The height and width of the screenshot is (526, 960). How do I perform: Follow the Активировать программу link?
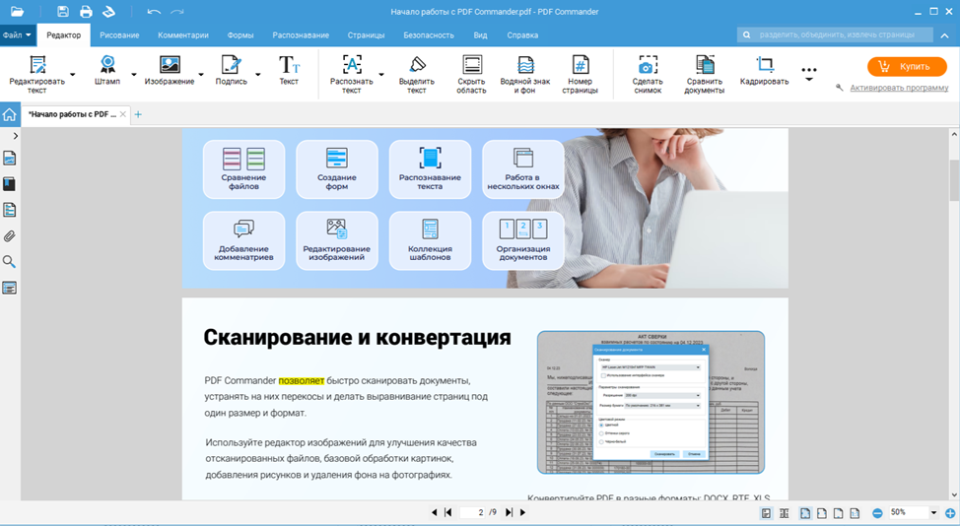click(x=899, y=88)
